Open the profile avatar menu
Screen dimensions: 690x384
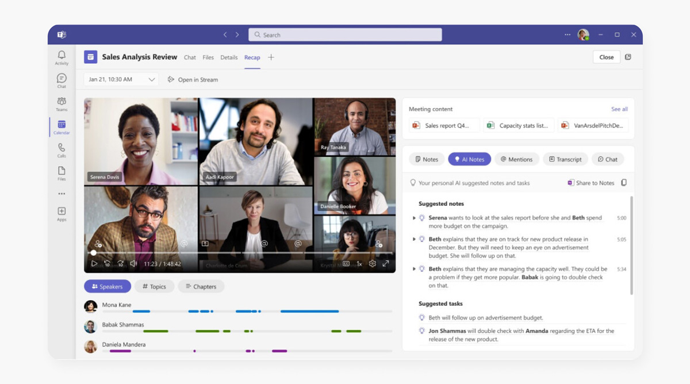[583, 34]
